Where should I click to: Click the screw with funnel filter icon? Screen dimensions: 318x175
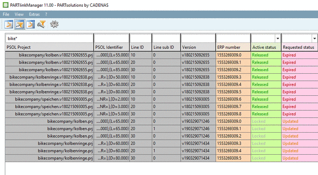pyautogui.click(x=42, y=25)
